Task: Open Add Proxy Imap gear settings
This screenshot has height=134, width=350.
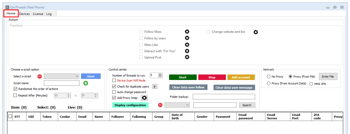Action: [144, 98]
